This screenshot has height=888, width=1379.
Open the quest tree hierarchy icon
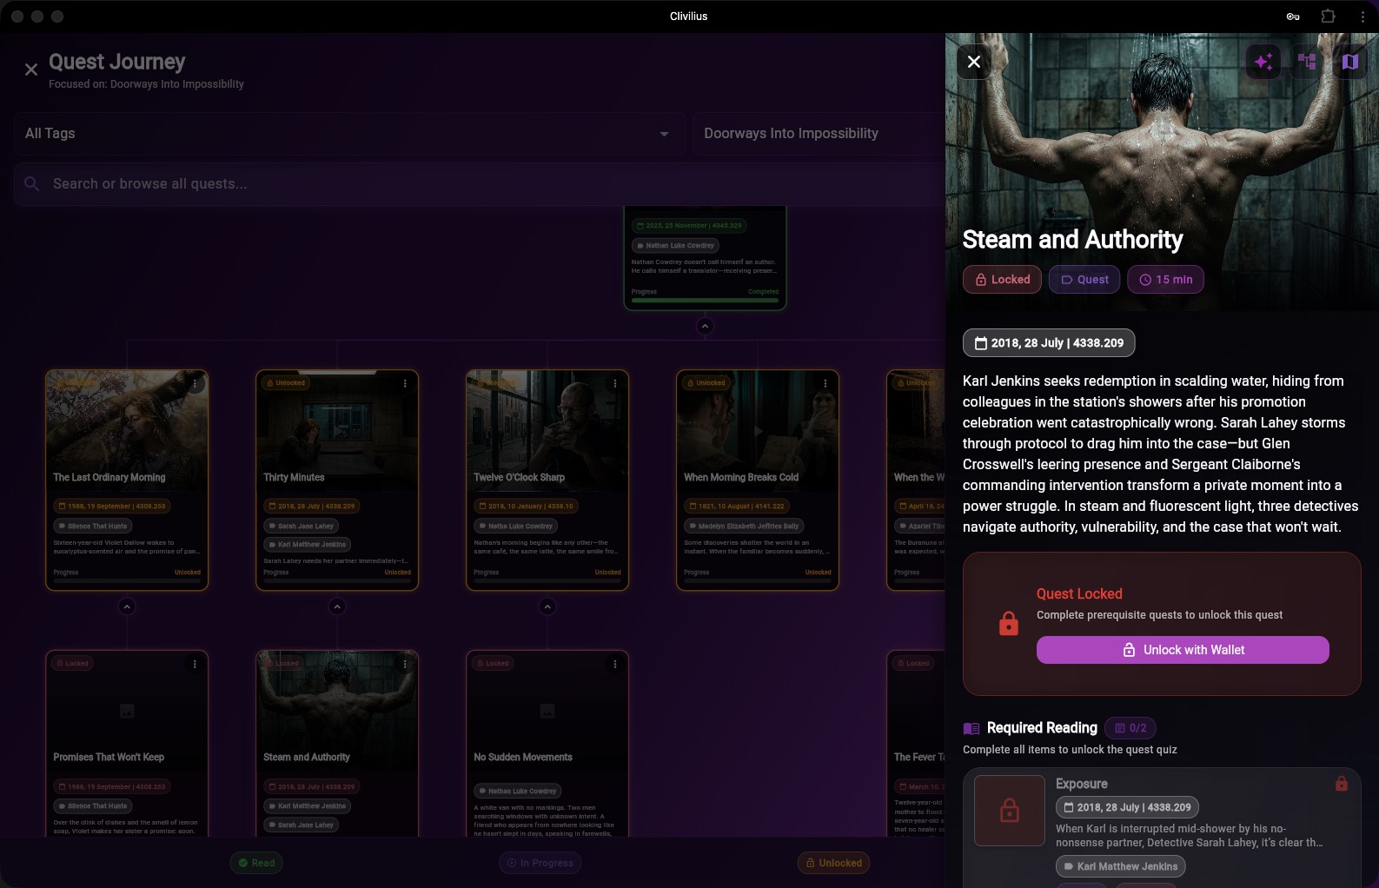(1307, 62)
